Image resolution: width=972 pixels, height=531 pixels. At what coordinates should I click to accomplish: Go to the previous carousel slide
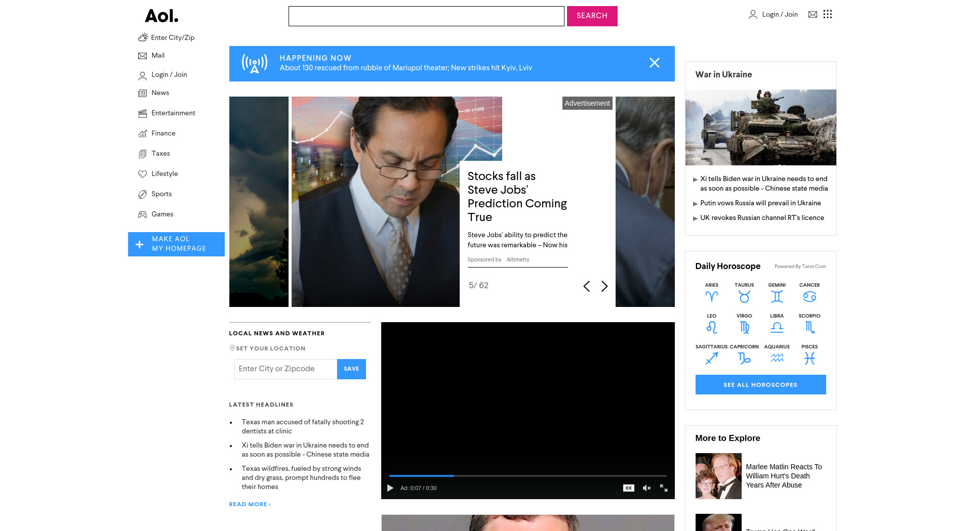point(586,286)
